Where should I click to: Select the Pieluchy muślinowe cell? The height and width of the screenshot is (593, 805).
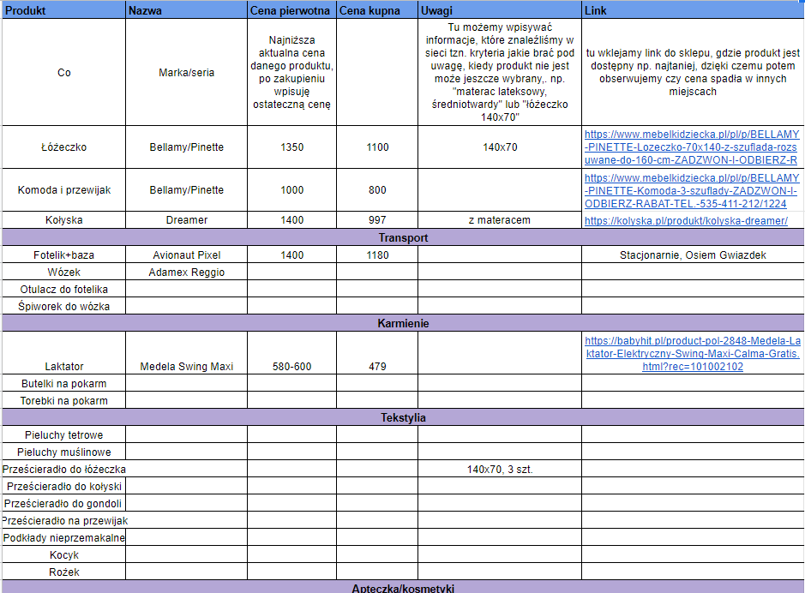[63, 452]
